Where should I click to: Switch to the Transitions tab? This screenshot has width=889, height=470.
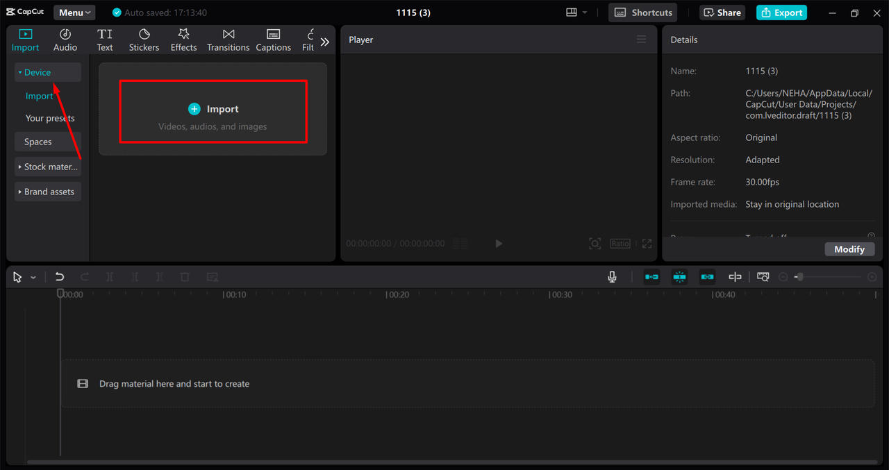[228, 40]
